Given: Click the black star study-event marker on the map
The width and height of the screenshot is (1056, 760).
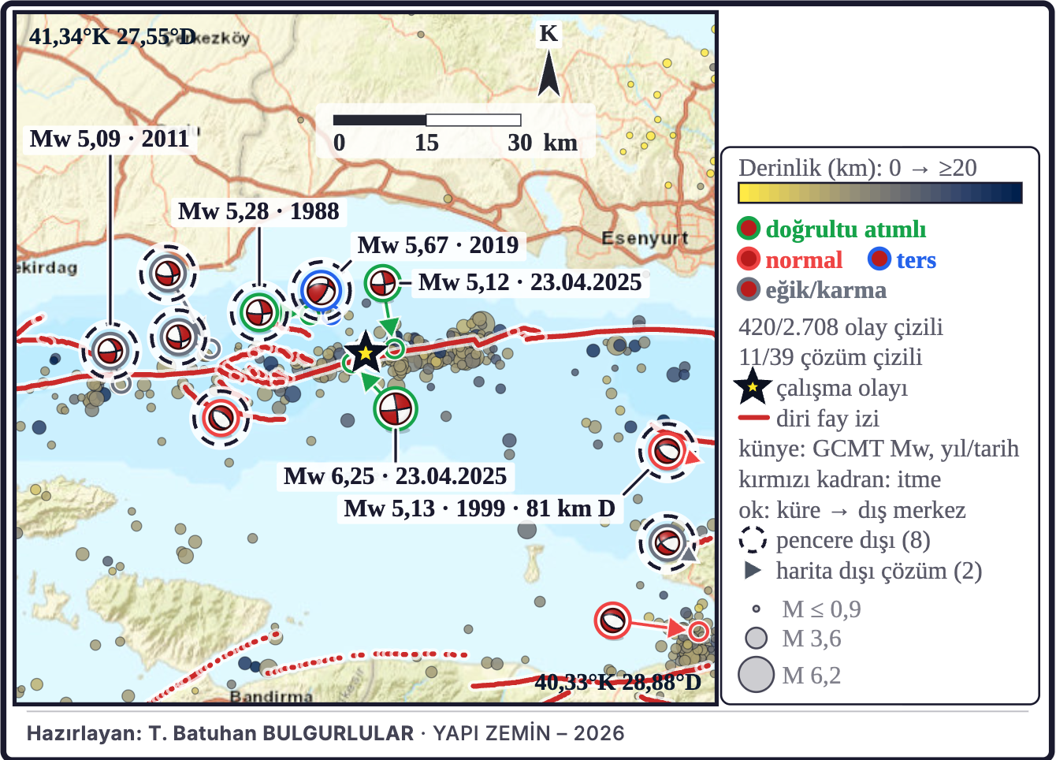Looking at the screenshot, I should click(x=365, y=352).
